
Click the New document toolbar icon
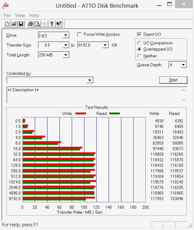tap(7, 24)
